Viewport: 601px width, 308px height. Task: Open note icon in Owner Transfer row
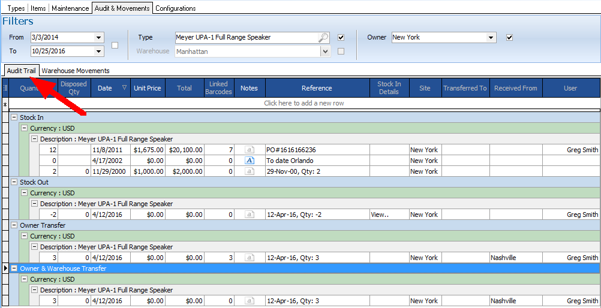250,258
